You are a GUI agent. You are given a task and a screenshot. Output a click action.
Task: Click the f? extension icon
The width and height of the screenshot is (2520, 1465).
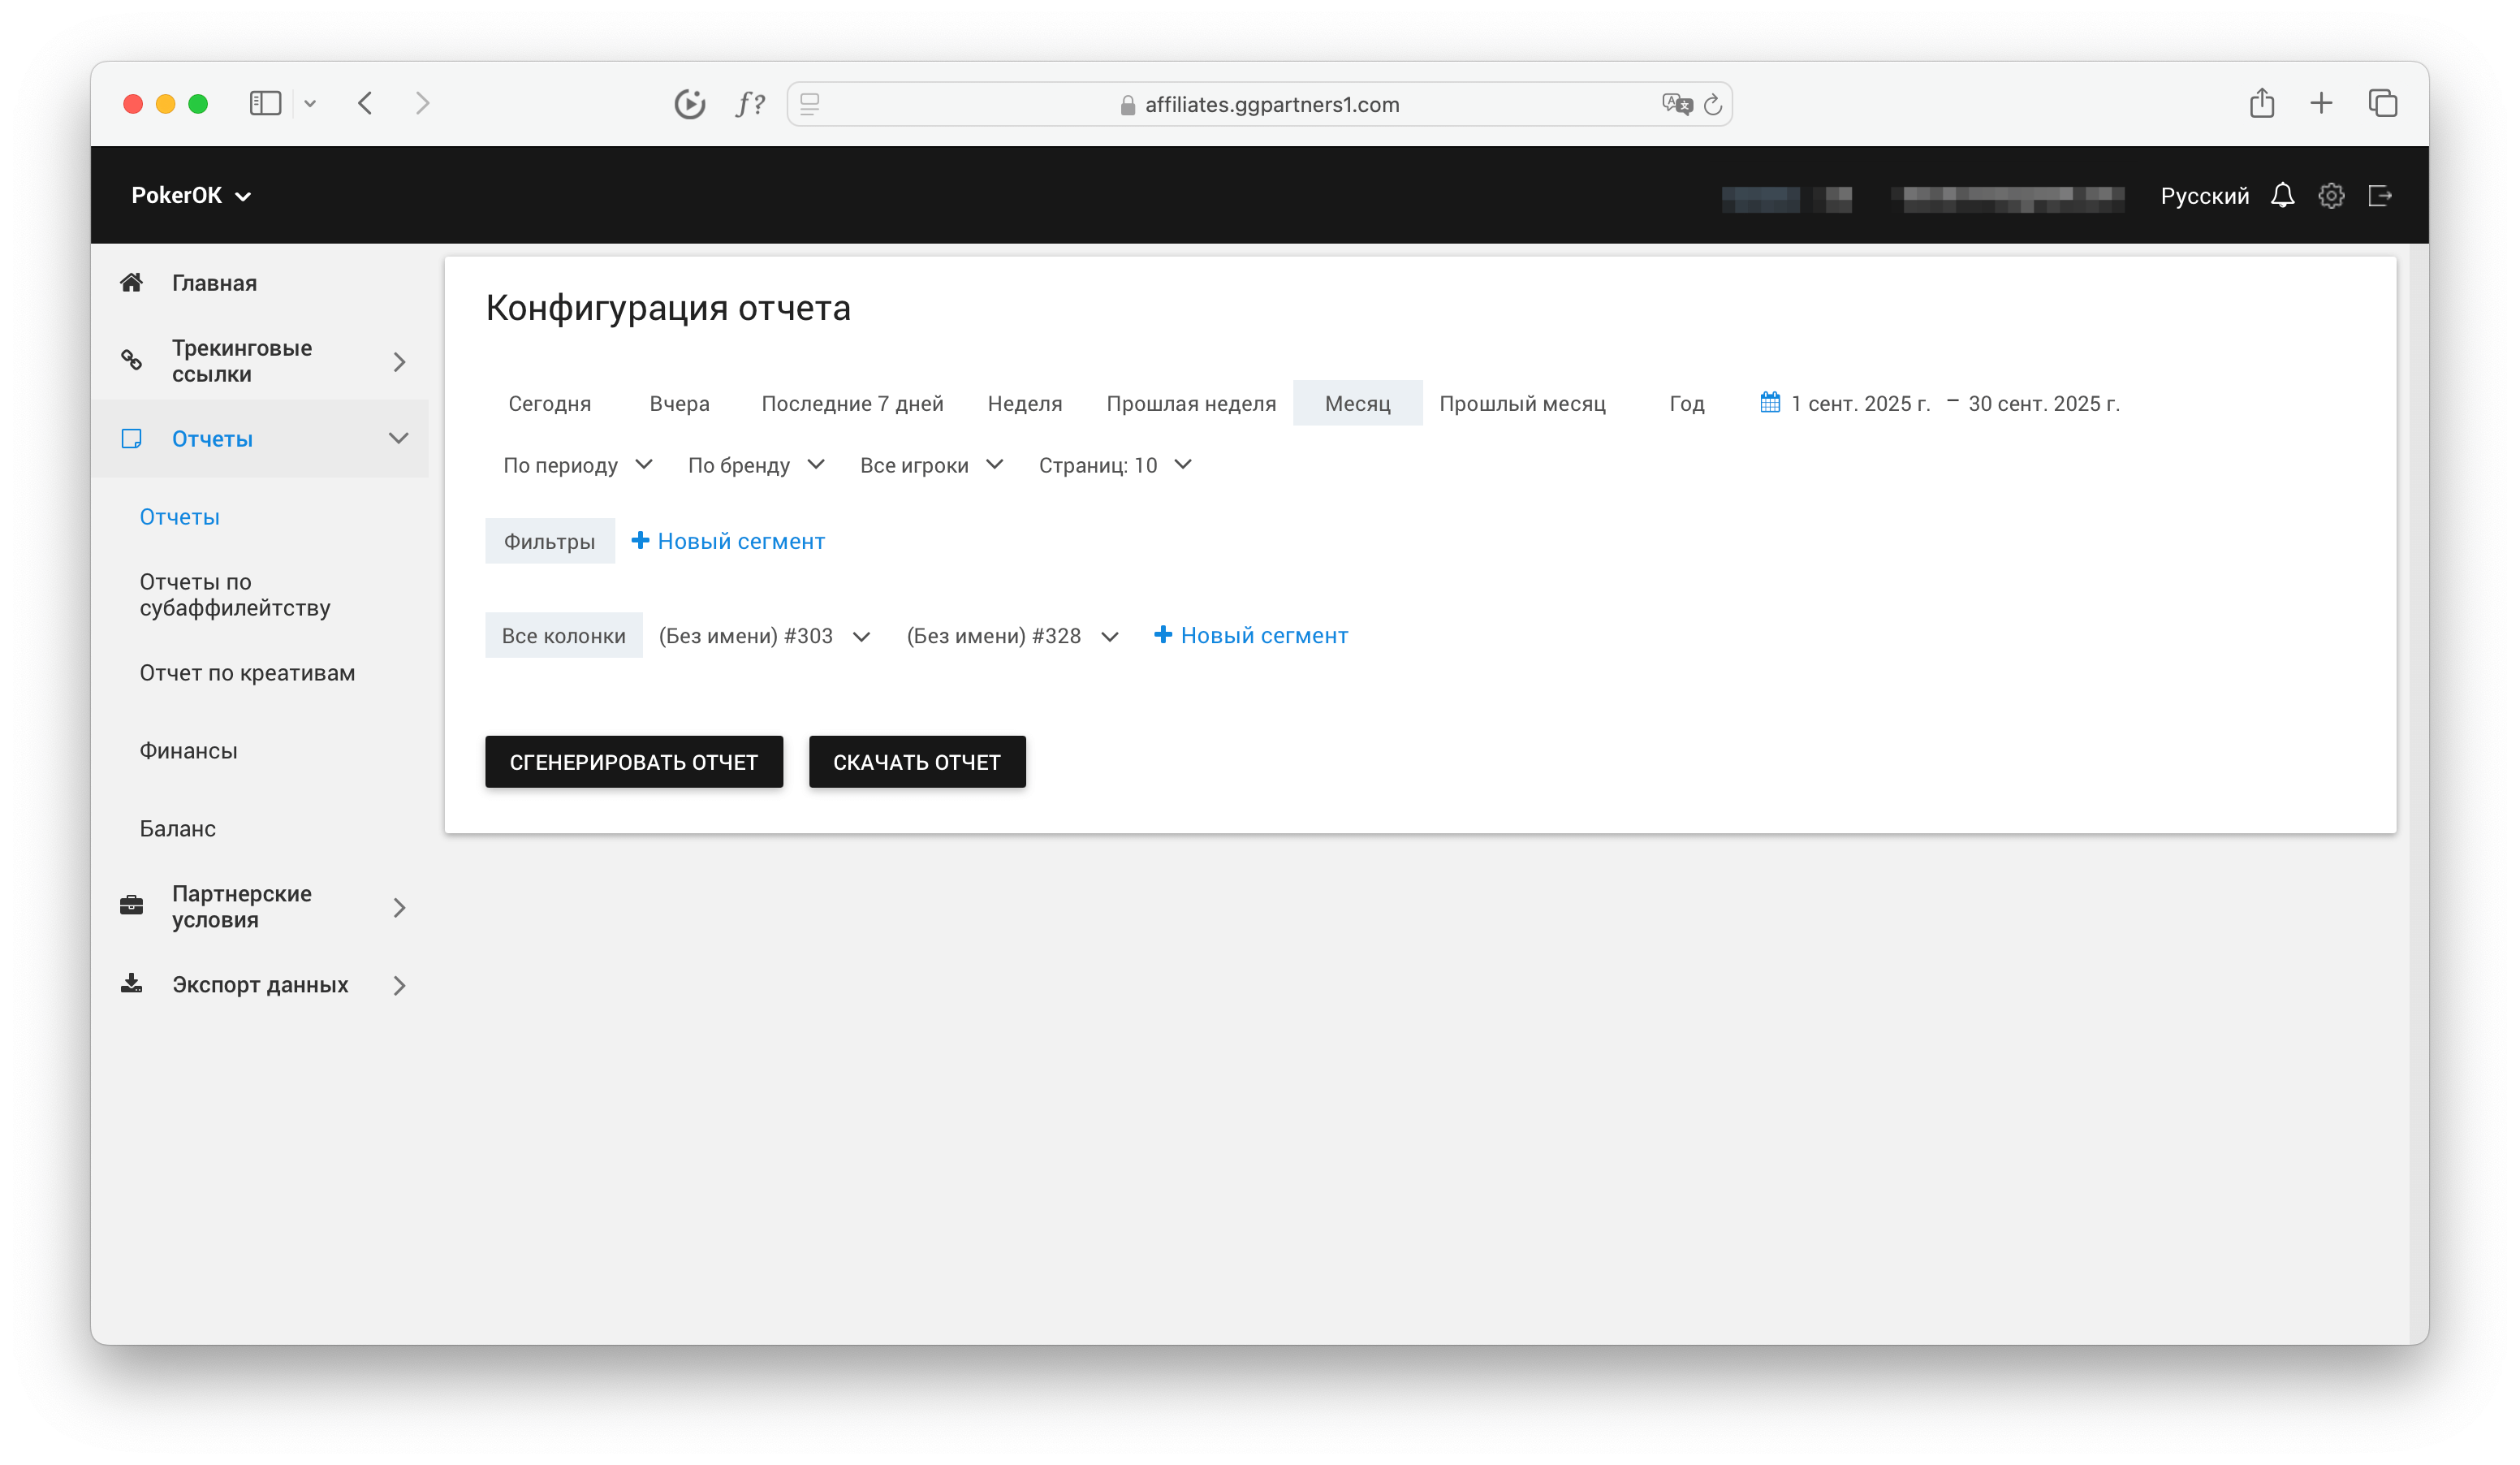pyautogui.click(x=750, y=104)
